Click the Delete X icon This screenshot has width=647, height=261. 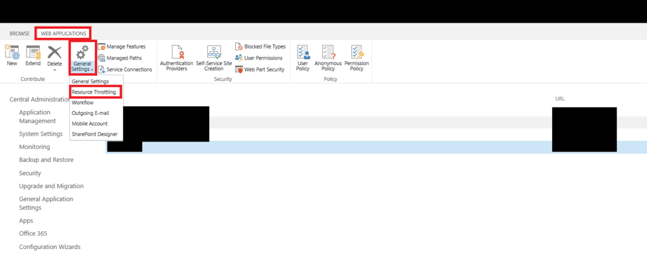tap(54, 52)
